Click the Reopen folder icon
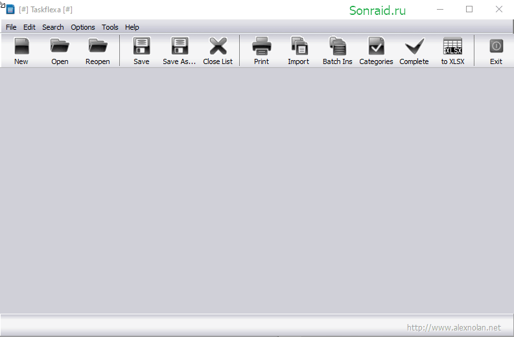Screen dimensions: 514x337 (98, 46)
